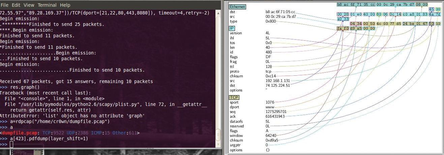444x155 pixels.
Task: Click the '0c 14' checksum hex bytes
Action: click(395, 14)
